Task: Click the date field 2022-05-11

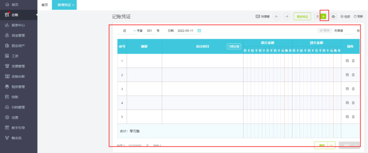Action: (x=185, y=30)
